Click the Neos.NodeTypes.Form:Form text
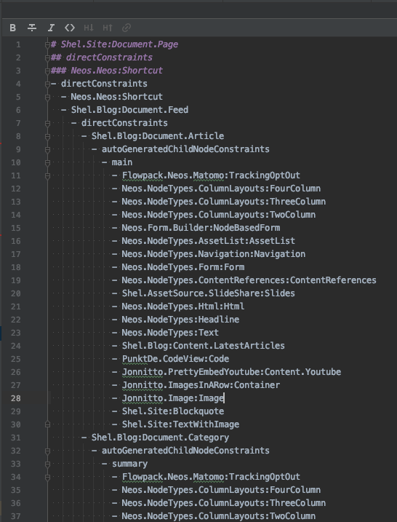This screenshot has height=522, width=397. tap(183, 267)
